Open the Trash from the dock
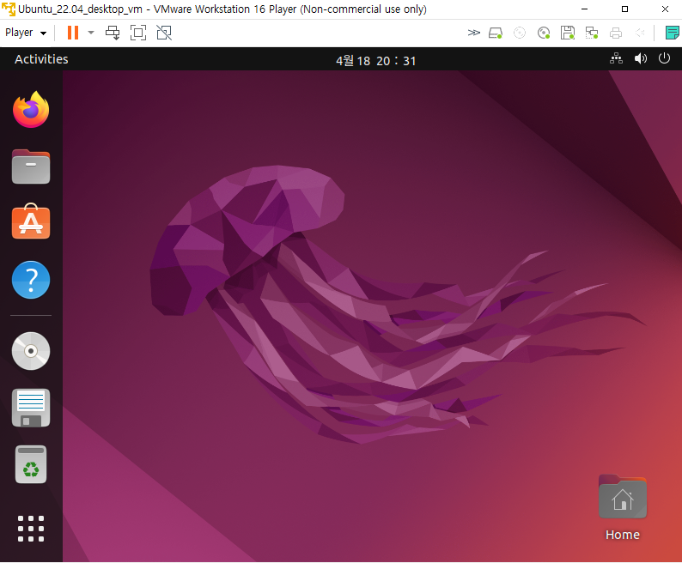 point(31,465)
